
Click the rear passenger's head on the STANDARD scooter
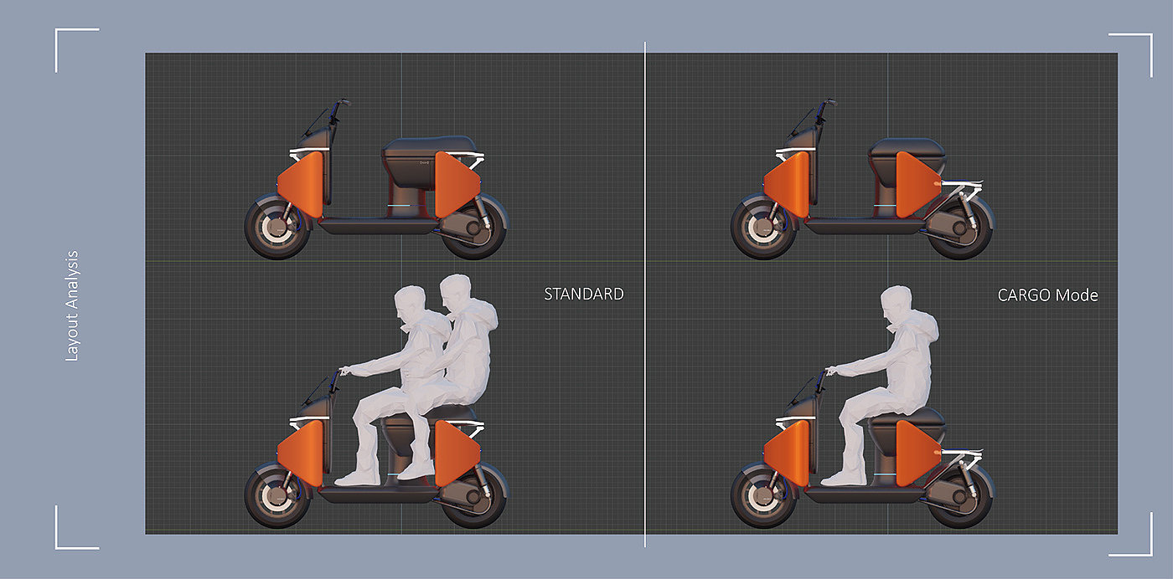(x=457, y=291)
